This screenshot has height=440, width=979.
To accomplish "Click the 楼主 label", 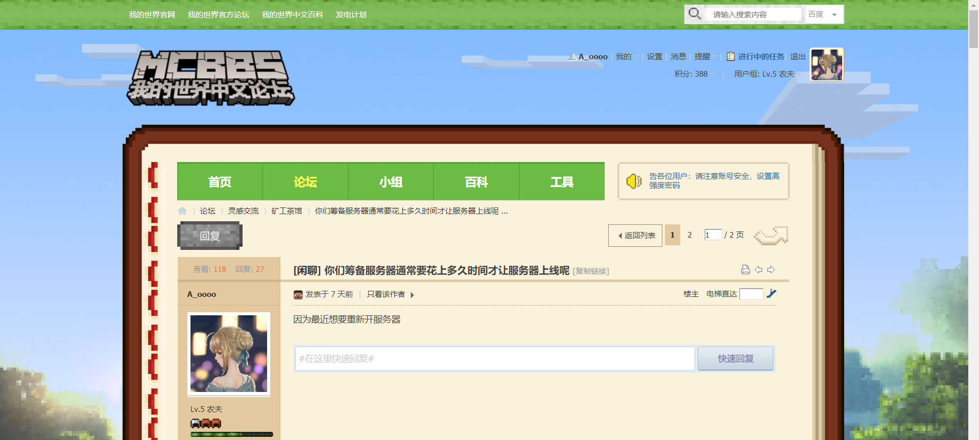I will point(691,294).
